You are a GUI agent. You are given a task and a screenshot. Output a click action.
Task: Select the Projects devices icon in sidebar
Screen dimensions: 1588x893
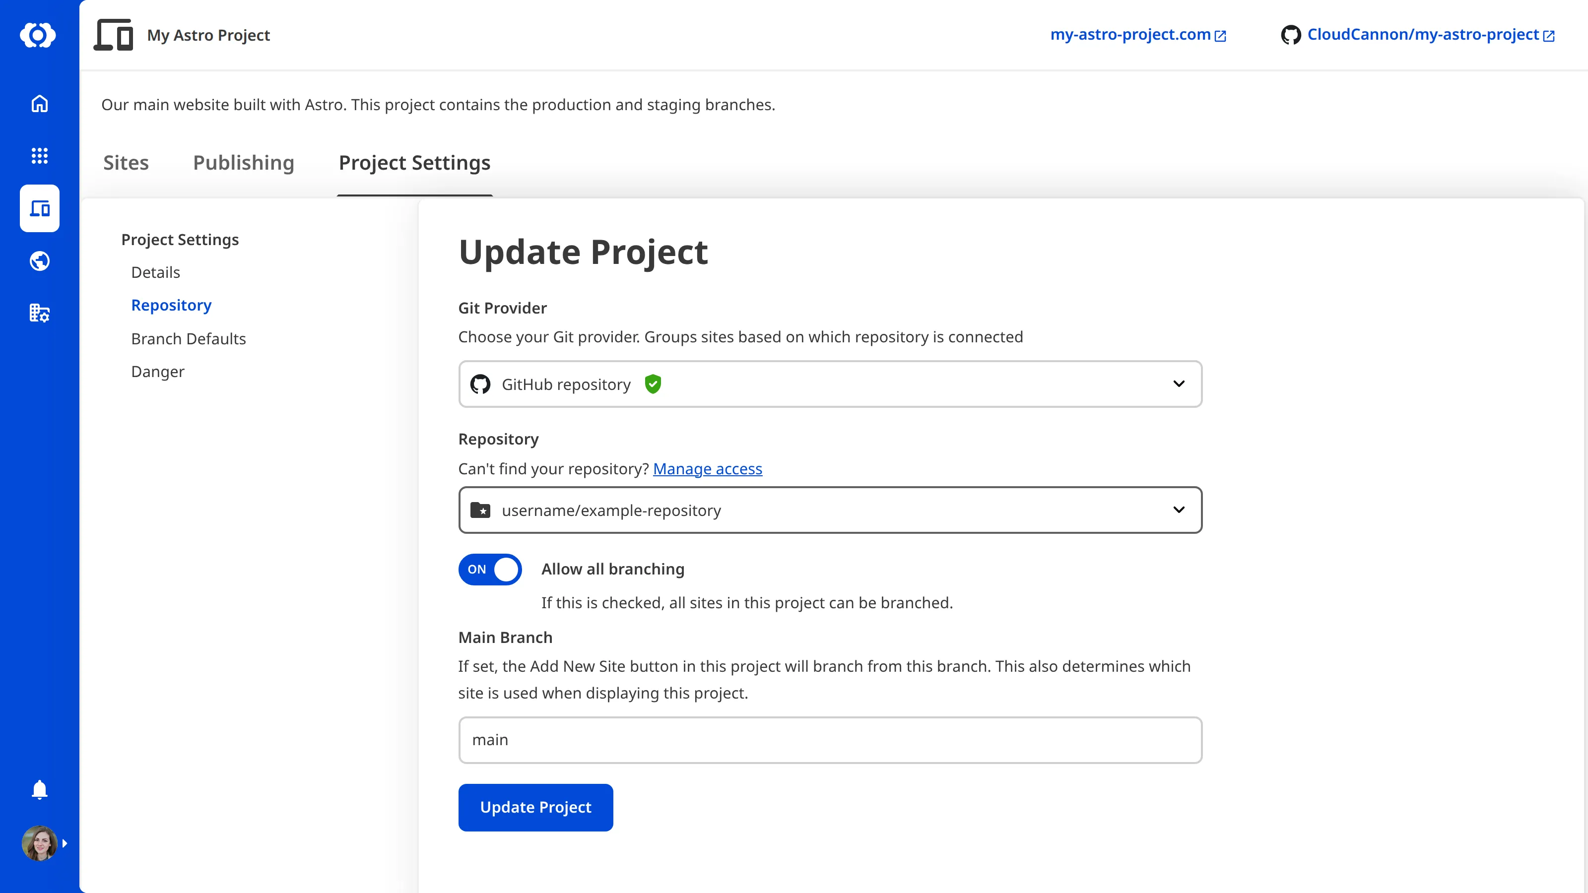[40, 208]
